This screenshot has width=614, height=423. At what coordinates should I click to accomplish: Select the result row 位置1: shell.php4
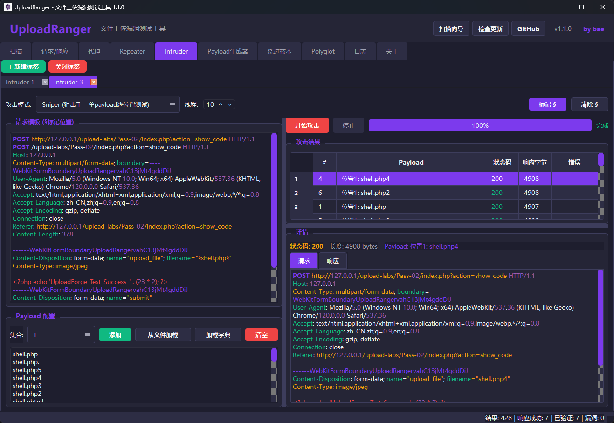pos(444,179)
